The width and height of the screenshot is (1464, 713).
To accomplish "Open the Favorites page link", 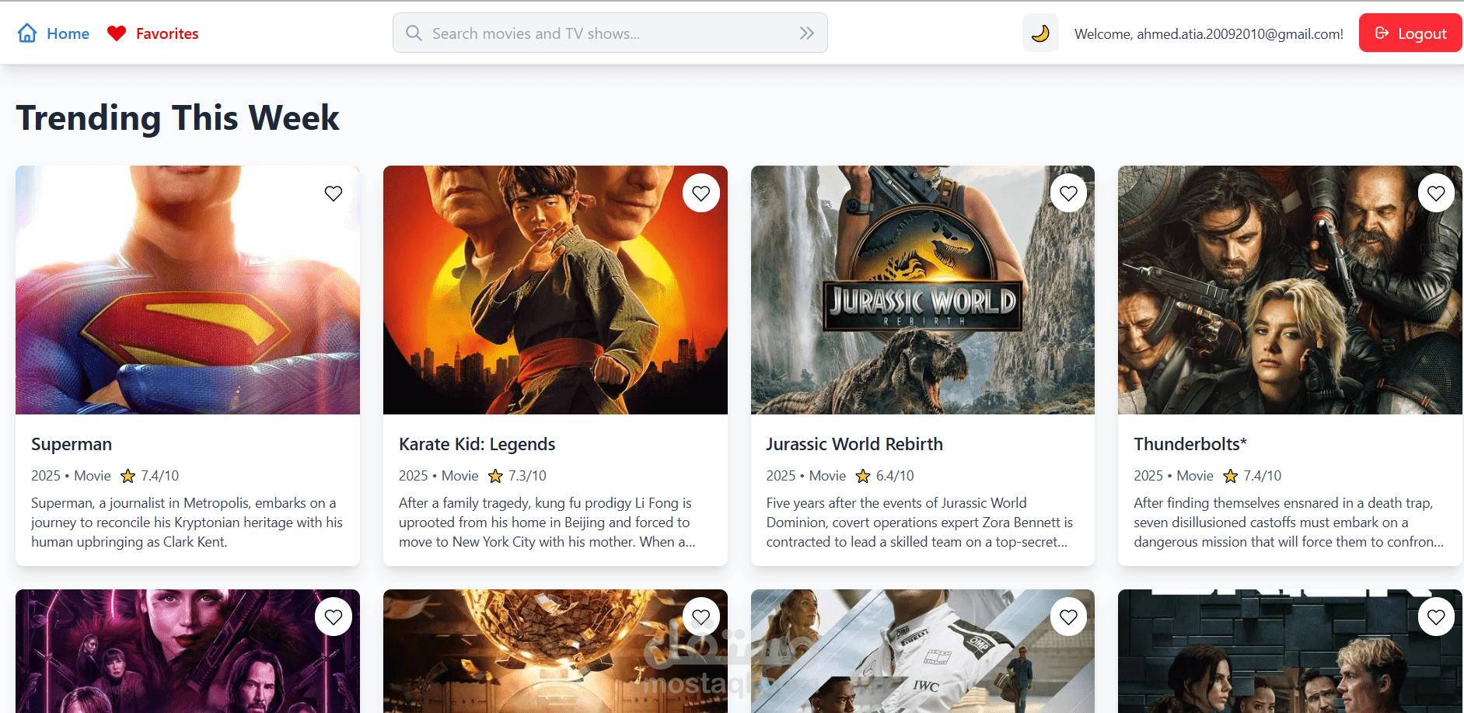I will point(153,33).
